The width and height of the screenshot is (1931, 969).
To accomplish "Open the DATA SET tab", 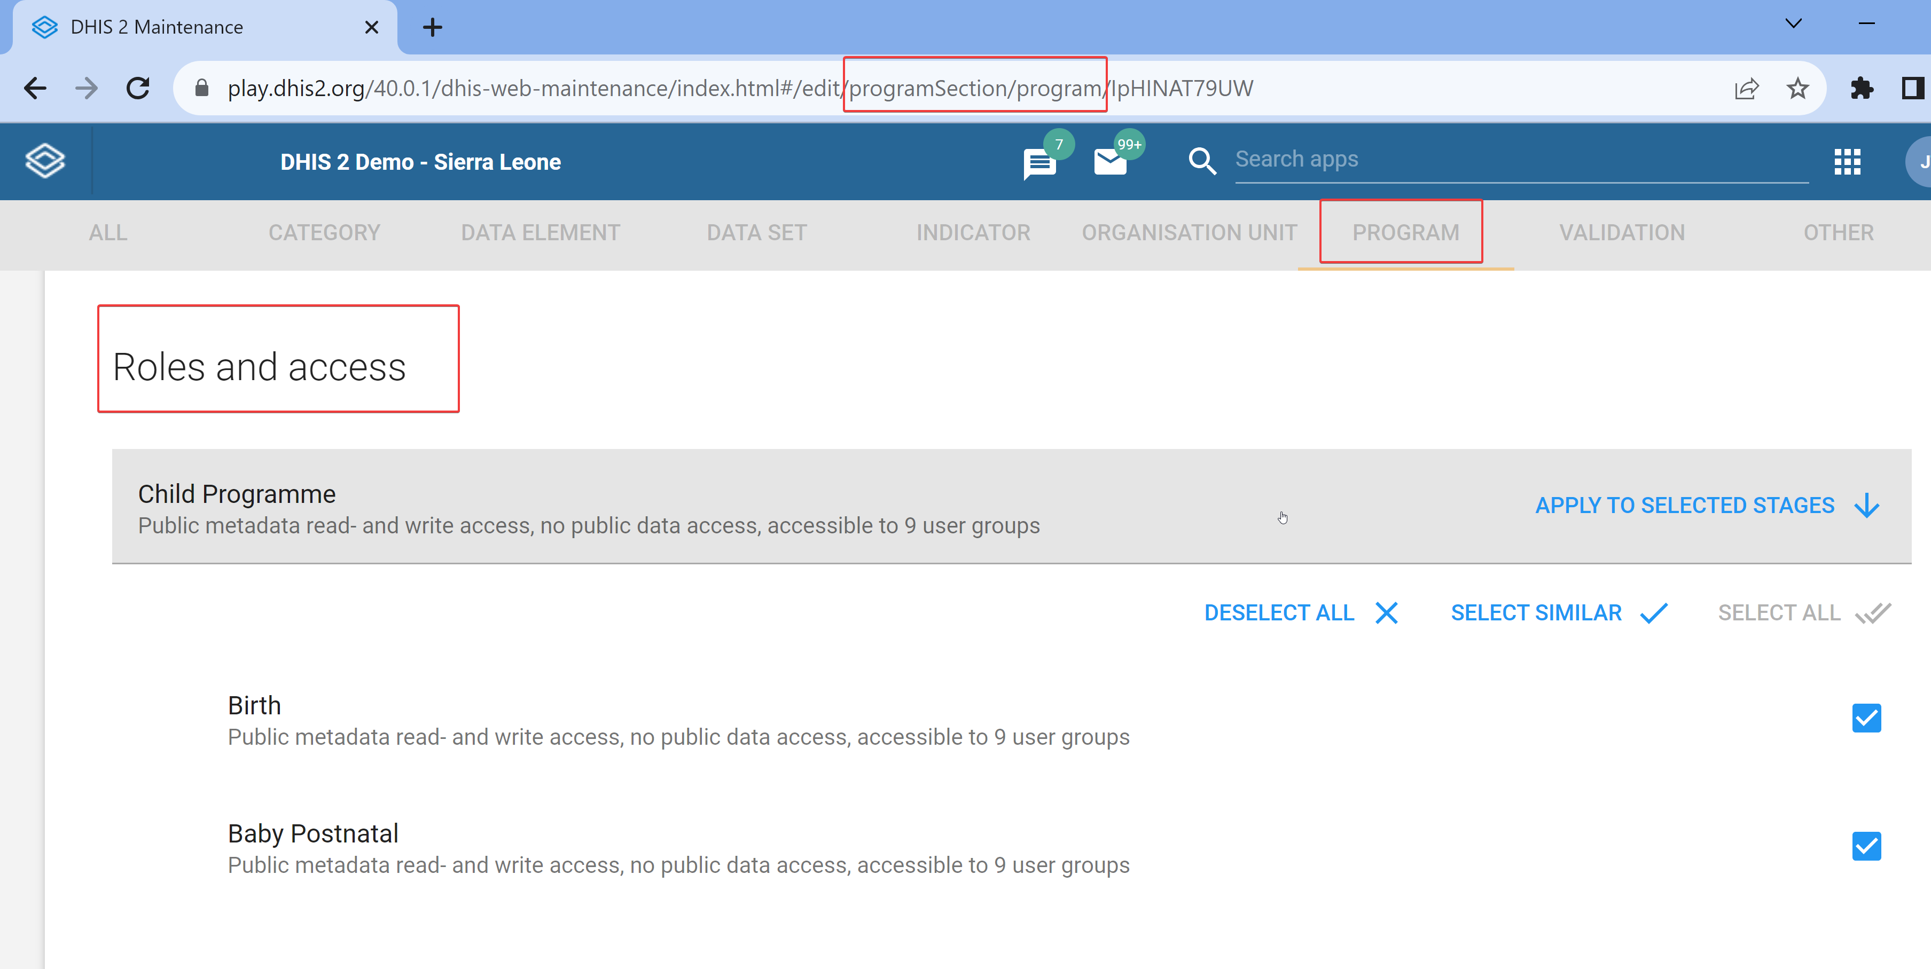I will click(x=757, y=232).
